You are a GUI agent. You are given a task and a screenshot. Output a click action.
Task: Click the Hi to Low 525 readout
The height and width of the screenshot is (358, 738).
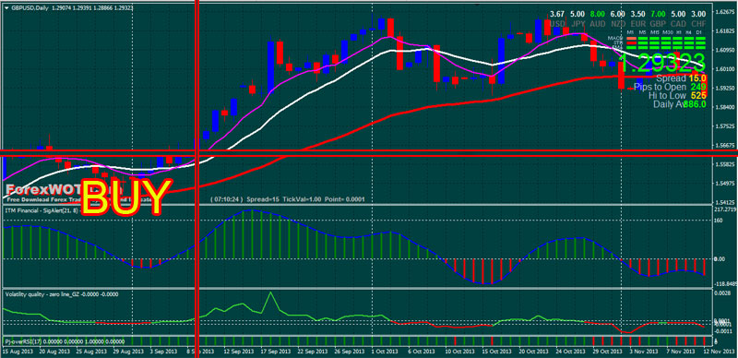pos(677,96)
